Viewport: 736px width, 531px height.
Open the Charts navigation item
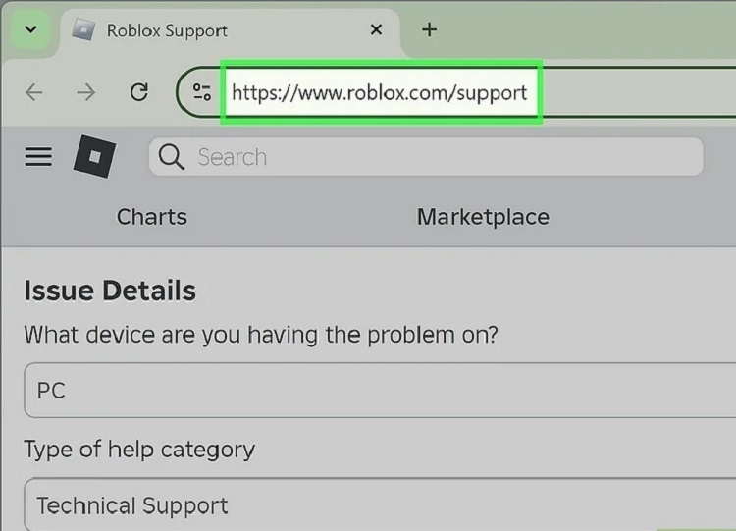pyautogui.click(x=151, y=217)
